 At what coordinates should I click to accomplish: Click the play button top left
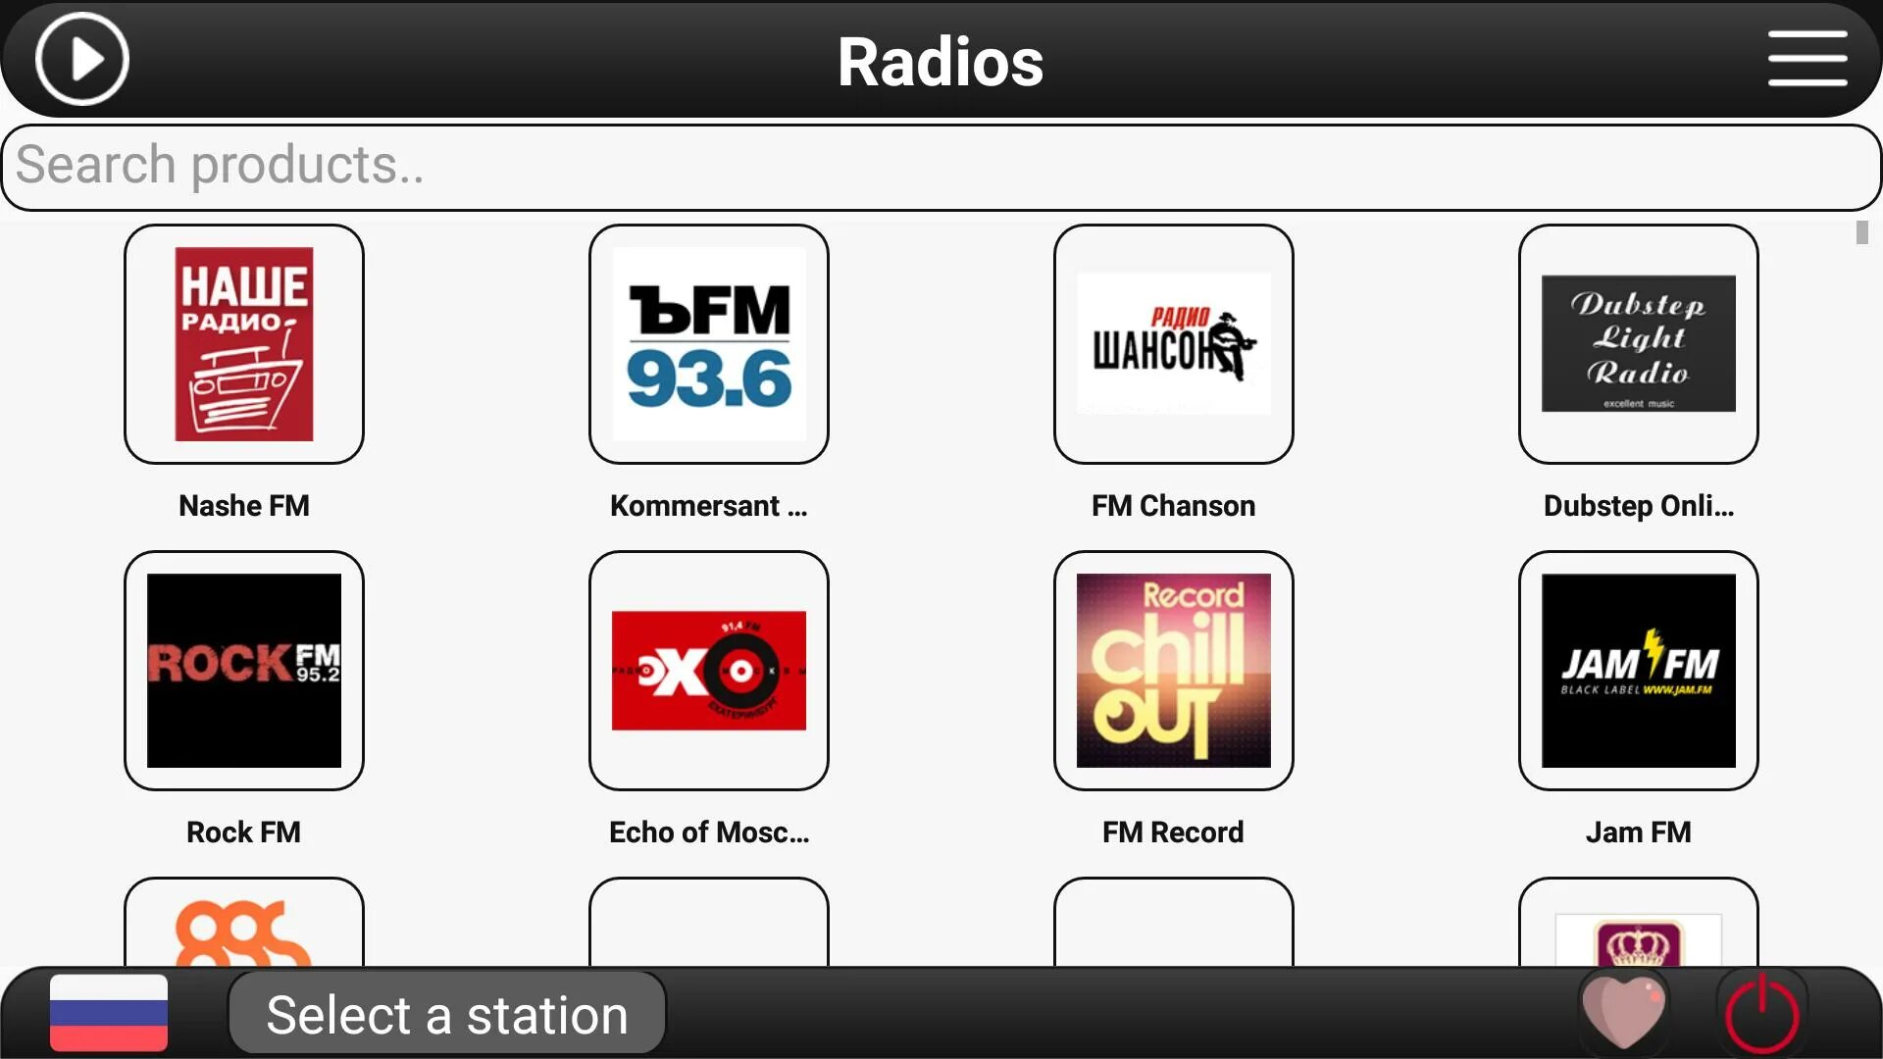coord(81,60)
